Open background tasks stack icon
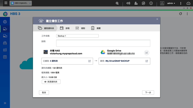The width and height of the screenshot is (193, 108). tap(136, 3)
